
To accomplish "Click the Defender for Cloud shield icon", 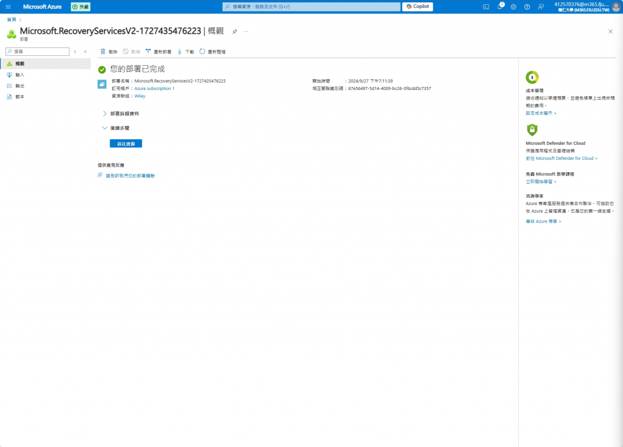I will [x=532, y=130].
